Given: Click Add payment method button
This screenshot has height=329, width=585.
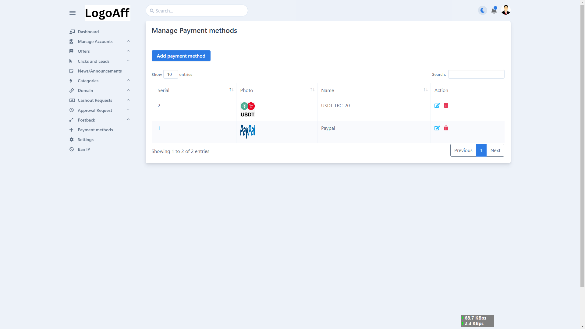Looking at the screenshot, I should click(x=181, y=56).
